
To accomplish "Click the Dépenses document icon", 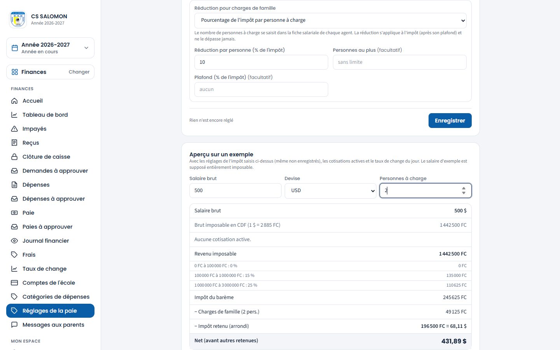I will [14, 185].
